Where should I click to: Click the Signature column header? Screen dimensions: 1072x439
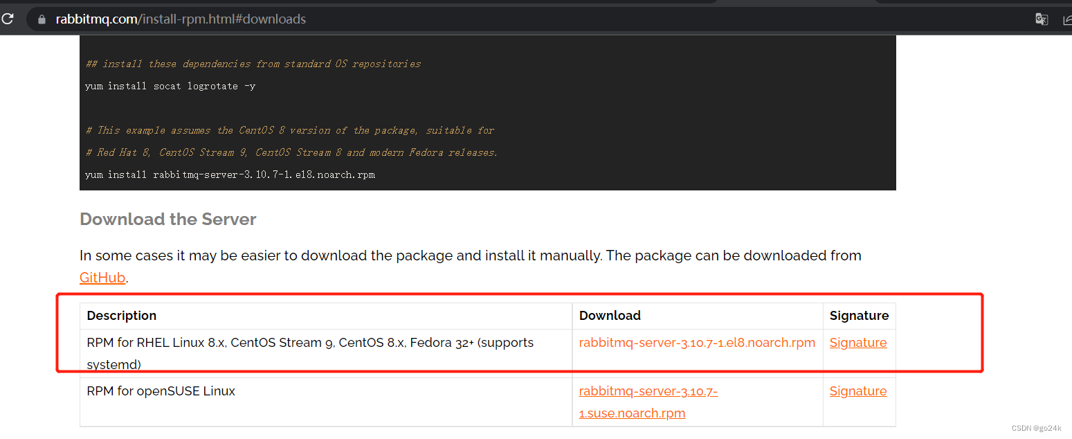pyautogui.click(x=860, y=316)
